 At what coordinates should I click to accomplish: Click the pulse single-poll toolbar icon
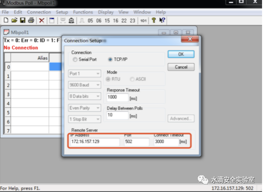(x=82, y=20)
